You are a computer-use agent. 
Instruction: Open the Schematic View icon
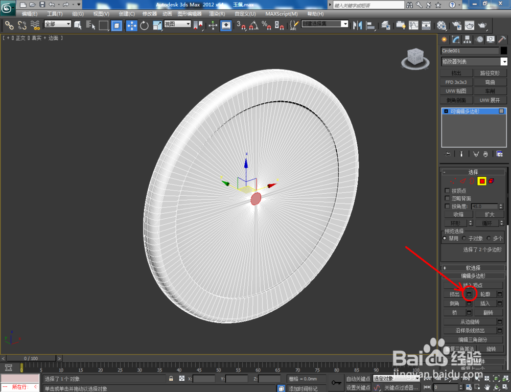tap(426, 26)
